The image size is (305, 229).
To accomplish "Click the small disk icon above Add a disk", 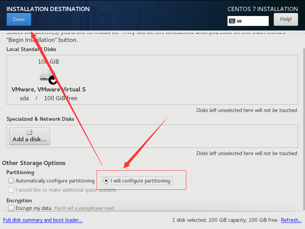I will pos(29,132).
